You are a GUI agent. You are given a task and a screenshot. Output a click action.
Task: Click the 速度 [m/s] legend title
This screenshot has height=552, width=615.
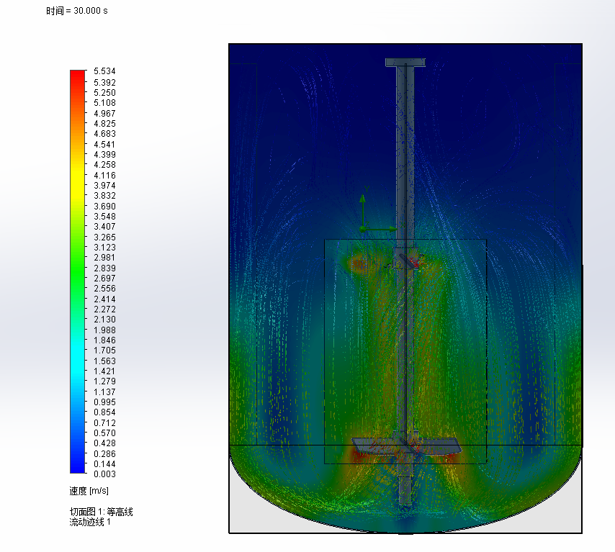tap(89, 492)
